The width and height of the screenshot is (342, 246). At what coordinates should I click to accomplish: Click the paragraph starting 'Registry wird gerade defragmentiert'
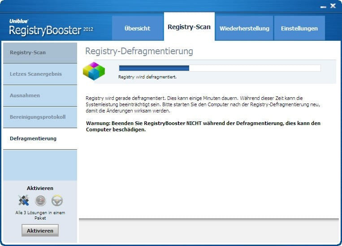(203, 104)
